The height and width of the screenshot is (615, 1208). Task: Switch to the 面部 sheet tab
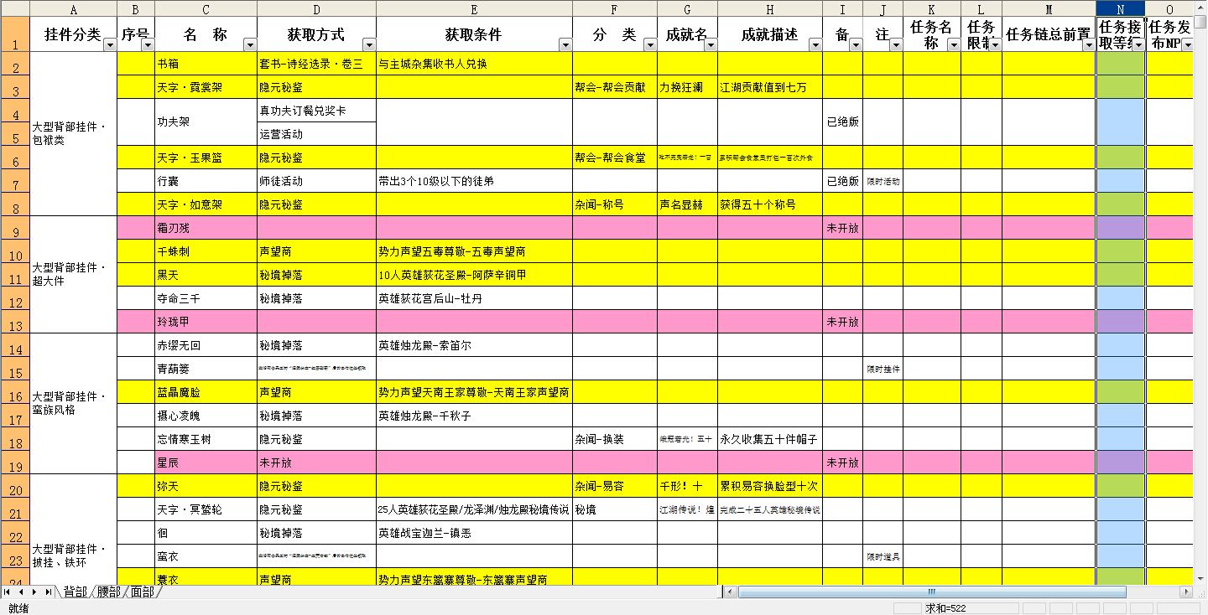142,592
